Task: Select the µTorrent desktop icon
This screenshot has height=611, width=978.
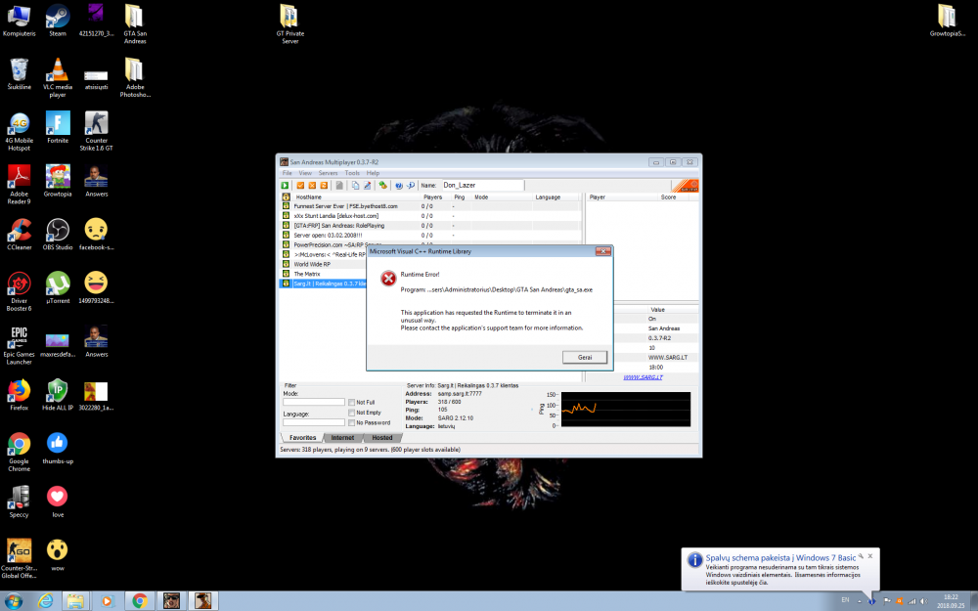Action: pyautogui.click(x=58, y=287)
